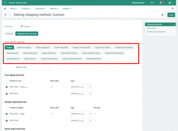Toggle checkbox for second weight row

pyautogui.click(x=7, y=121)
